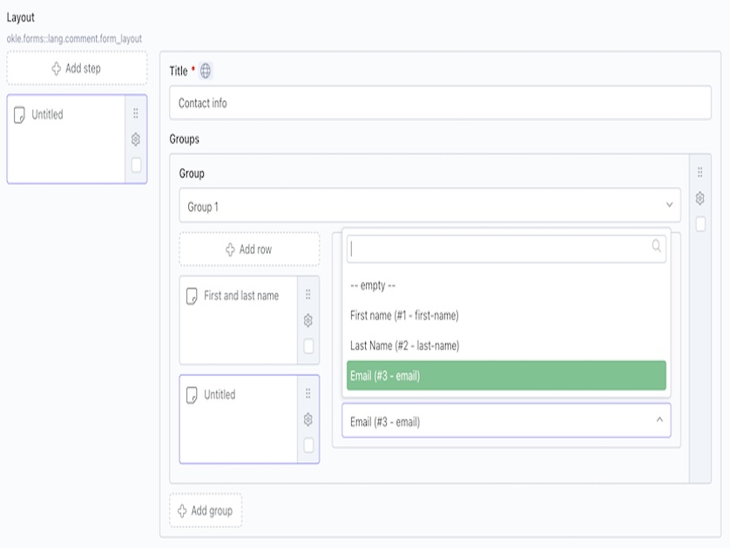
Task: Focus the Title input containing Contact info
Action: pos(440,103)
